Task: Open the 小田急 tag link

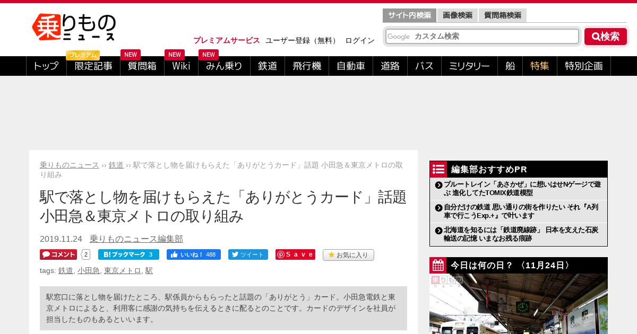Action: pyautogui.click(x=89, y=270)
